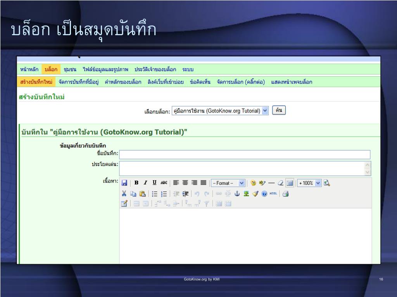Open the +100% zoom dropdown

[309, 183]
